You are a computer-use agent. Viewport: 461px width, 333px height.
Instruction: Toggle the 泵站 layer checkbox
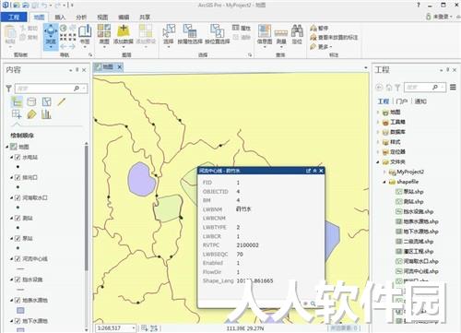tap(18, 238)
